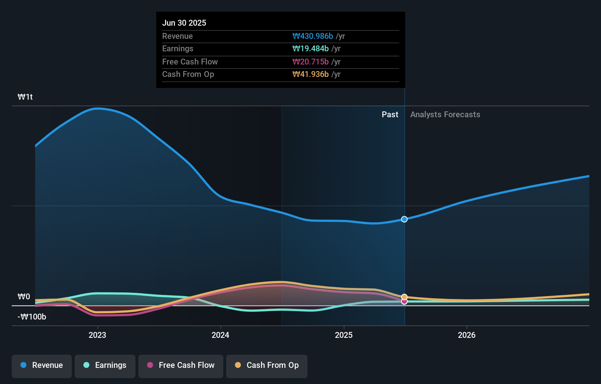Click the ₩430.986b Revenue value
601x384 pixels.
pos(313,36)
